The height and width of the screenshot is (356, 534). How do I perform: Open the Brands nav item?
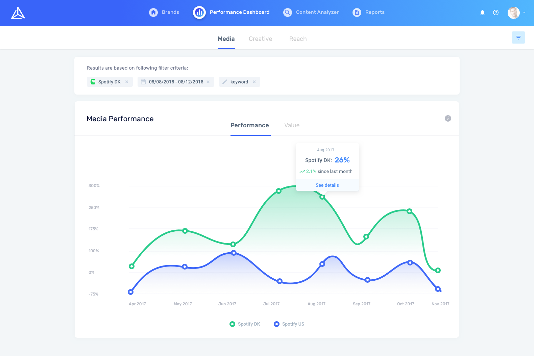(x=170, y=12)
